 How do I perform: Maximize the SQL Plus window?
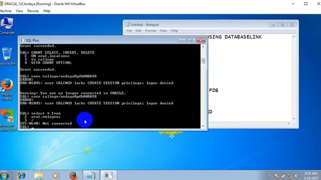192,40
